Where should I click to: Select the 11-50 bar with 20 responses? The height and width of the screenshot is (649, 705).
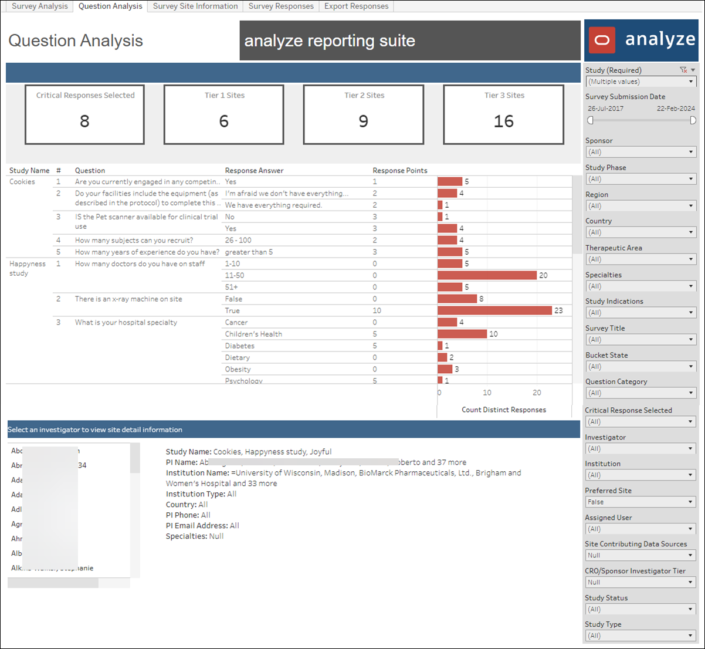[487, 275]
